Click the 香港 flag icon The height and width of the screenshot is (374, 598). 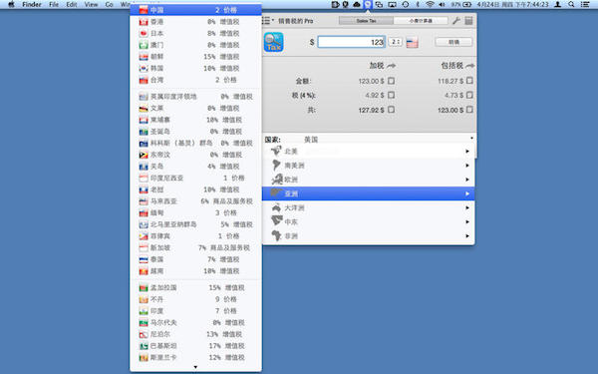pyautogui.click(x=144, y=22)
